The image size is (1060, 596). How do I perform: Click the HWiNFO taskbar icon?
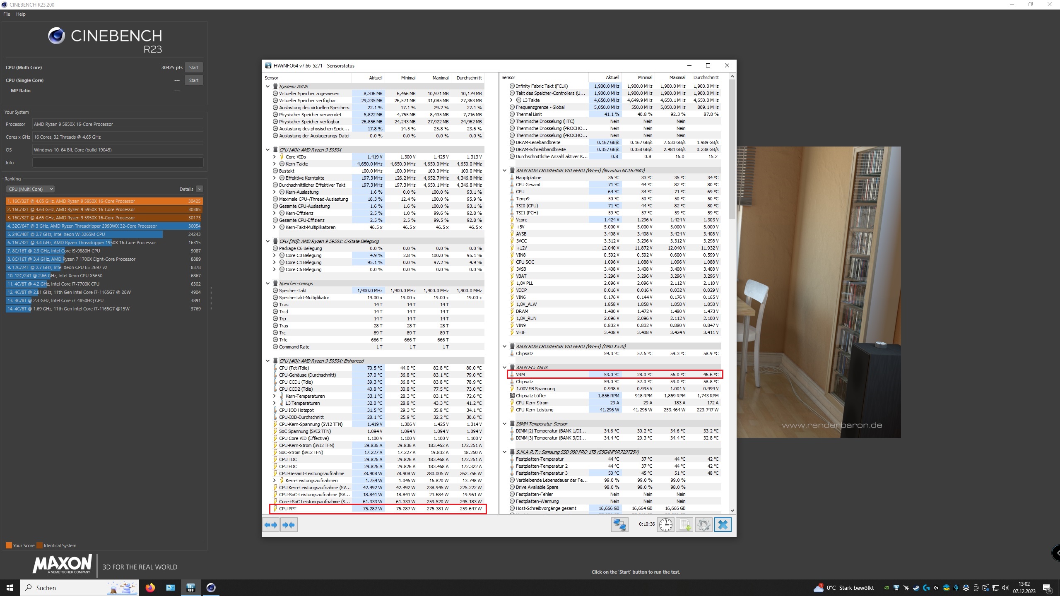tap(190, 588)
